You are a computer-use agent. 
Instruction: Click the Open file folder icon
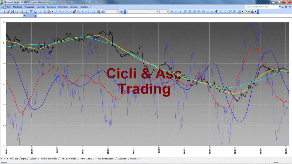tap(8, 11)
